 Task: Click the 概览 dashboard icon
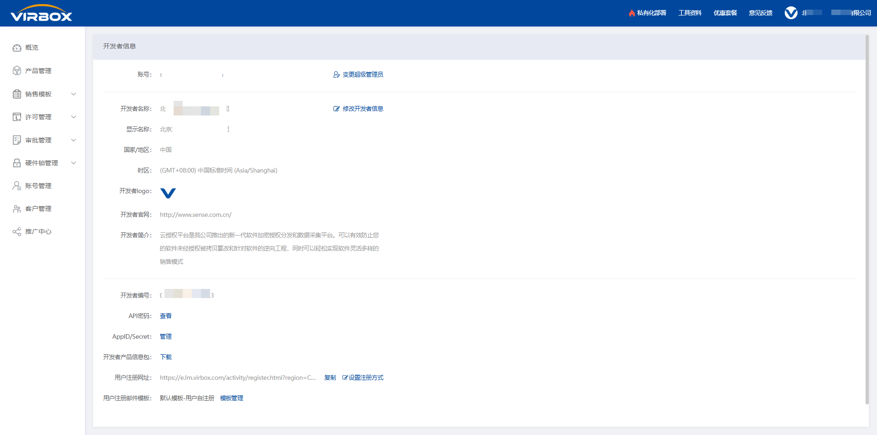click(17, 47)
